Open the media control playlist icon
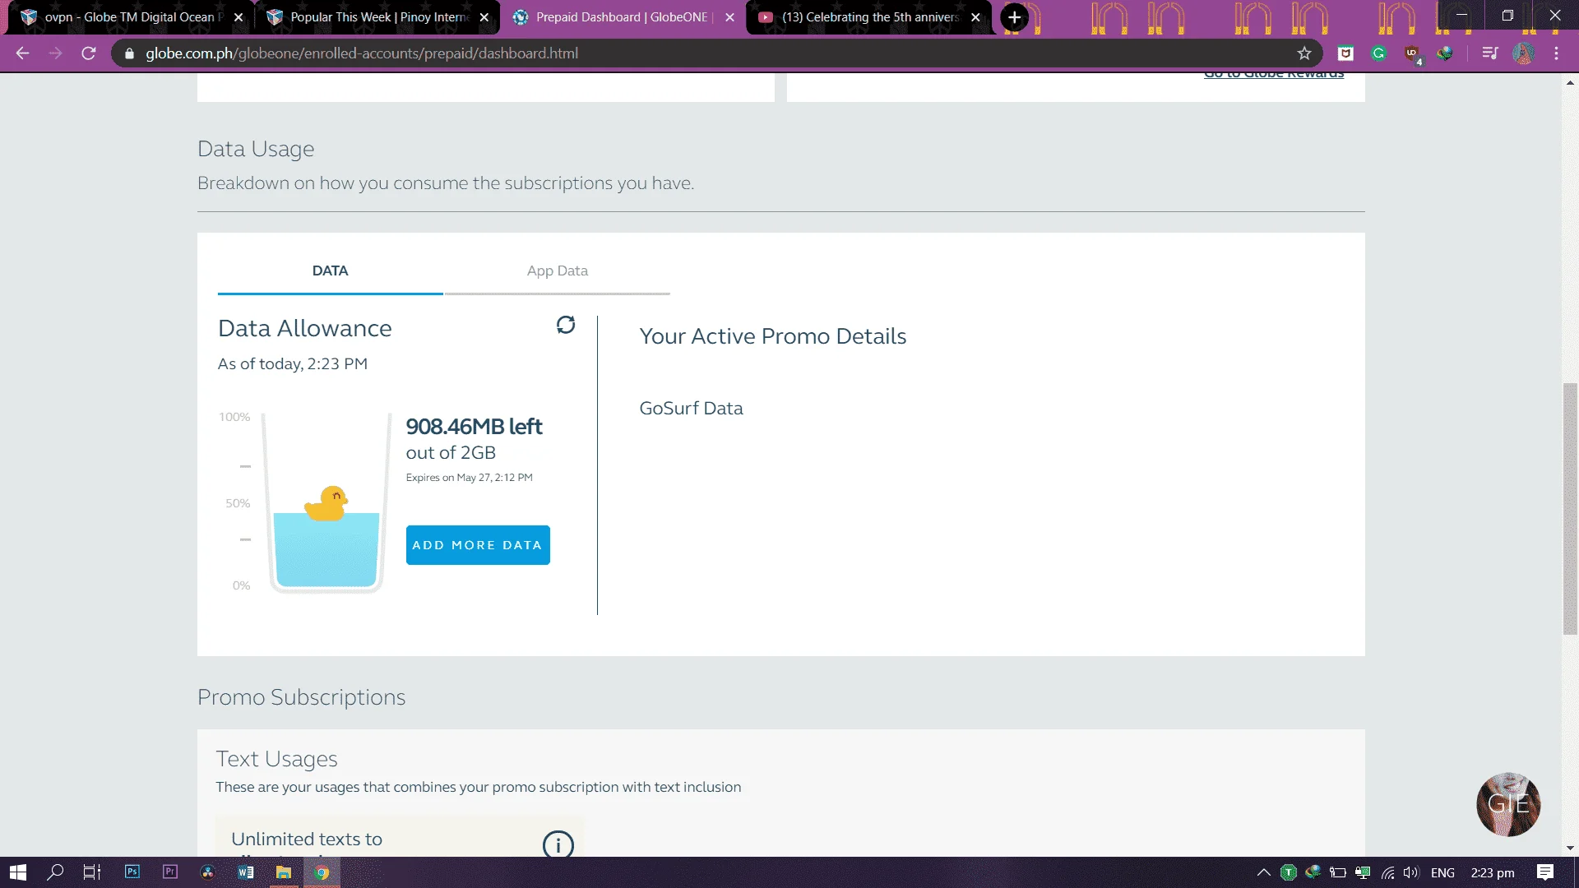The image size is (1579, 888). coord(1489,53)
